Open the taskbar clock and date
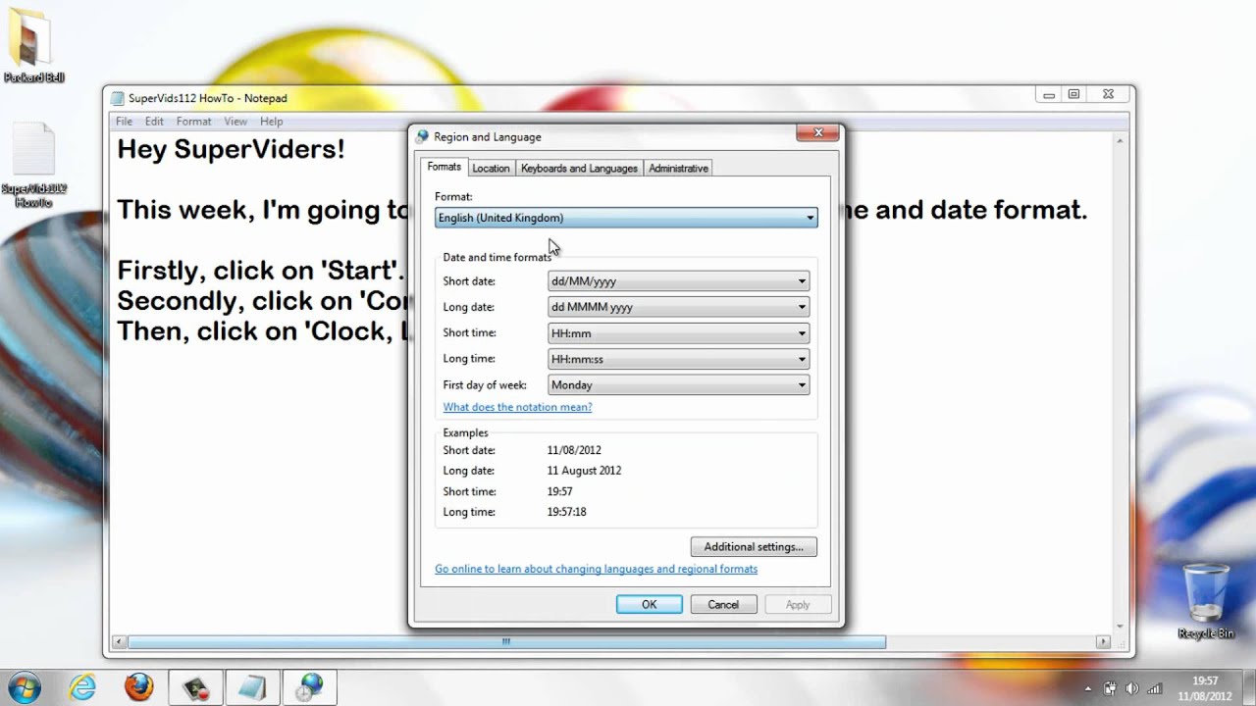Viewport: 1256px width, 706px height. pyautogui.click(x=1206, y=687)
